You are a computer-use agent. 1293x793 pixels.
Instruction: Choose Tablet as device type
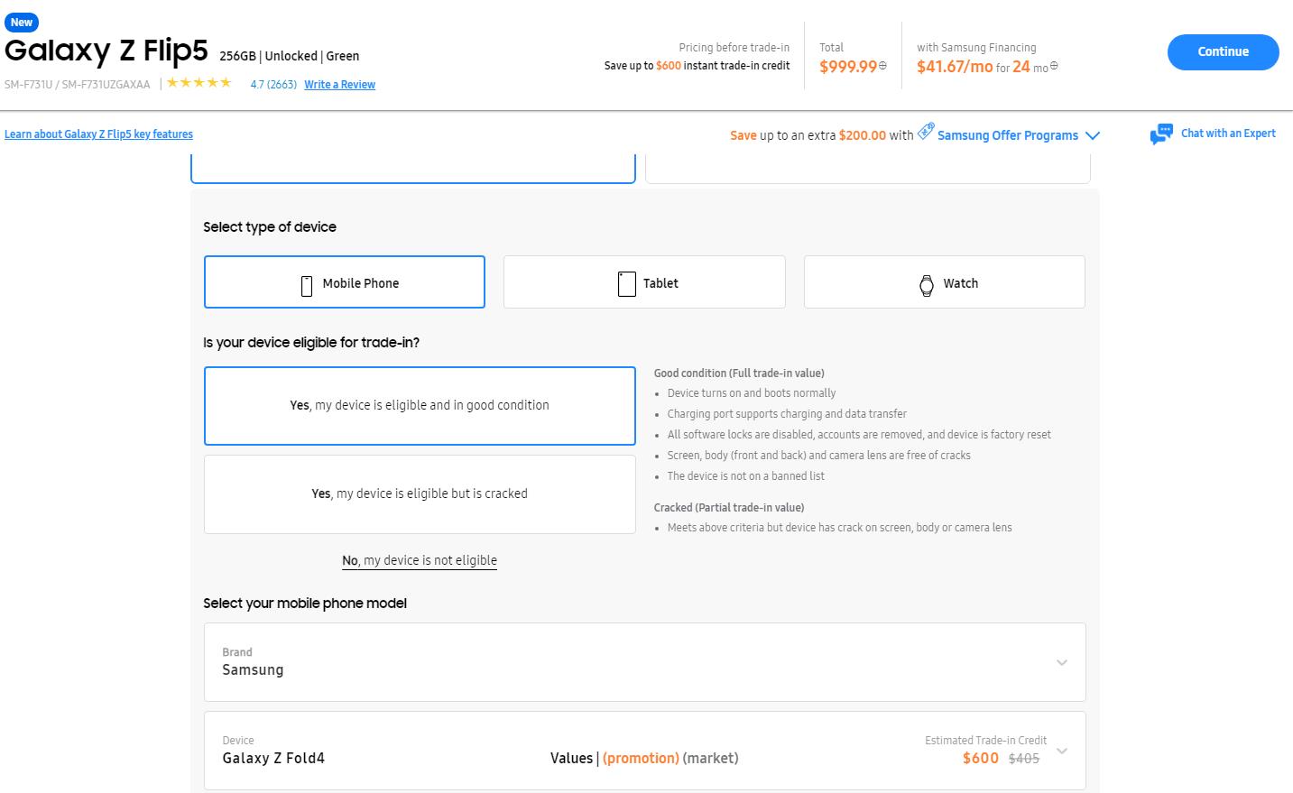[644, 282]
